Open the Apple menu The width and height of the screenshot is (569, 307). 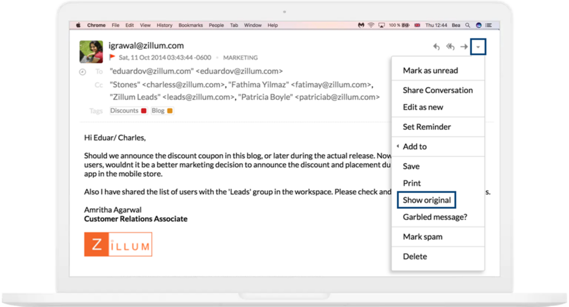pos(78,25)
